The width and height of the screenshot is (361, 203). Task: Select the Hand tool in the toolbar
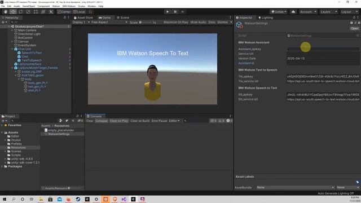(x=6, y=12)
